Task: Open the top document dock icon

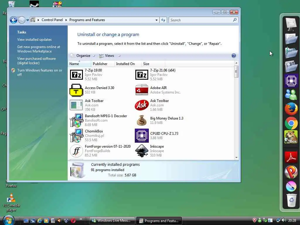Action: coord(291,24)
